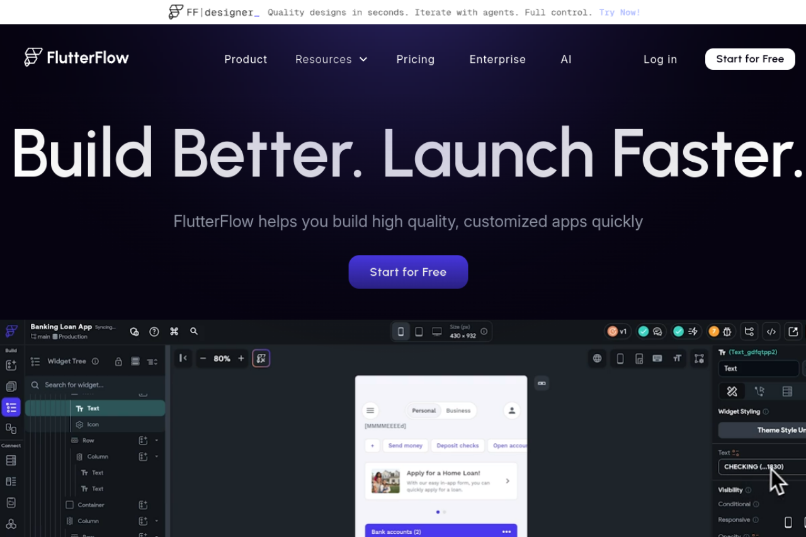Click the CHECKING text value field
This screenshot has width=806, height=537.
762,466
